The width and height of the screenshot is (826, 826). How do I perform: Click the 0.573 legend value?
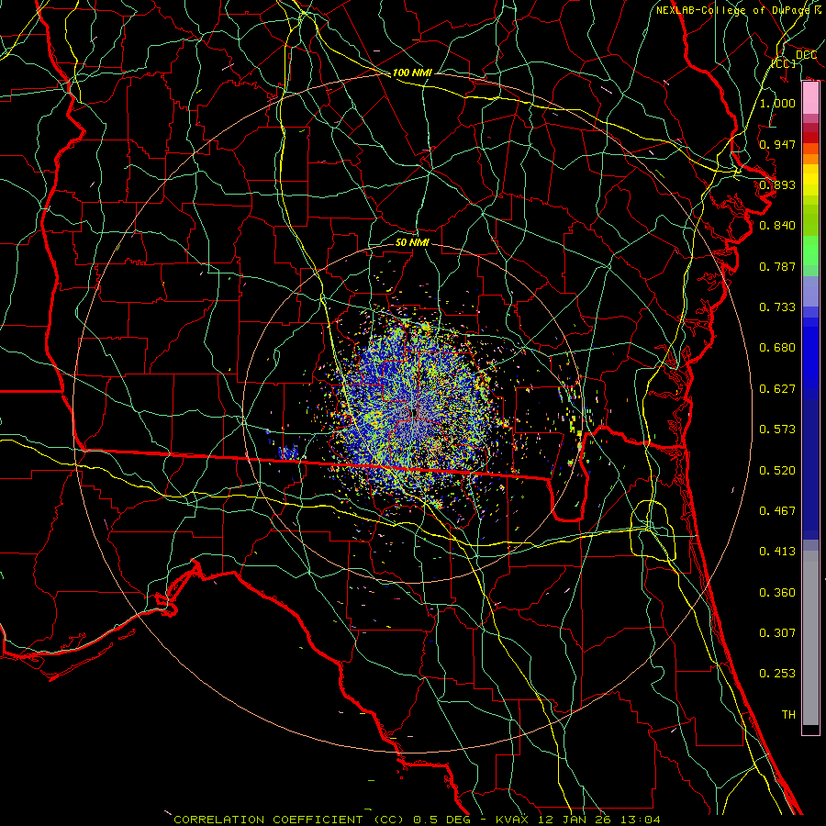(777, 430)
